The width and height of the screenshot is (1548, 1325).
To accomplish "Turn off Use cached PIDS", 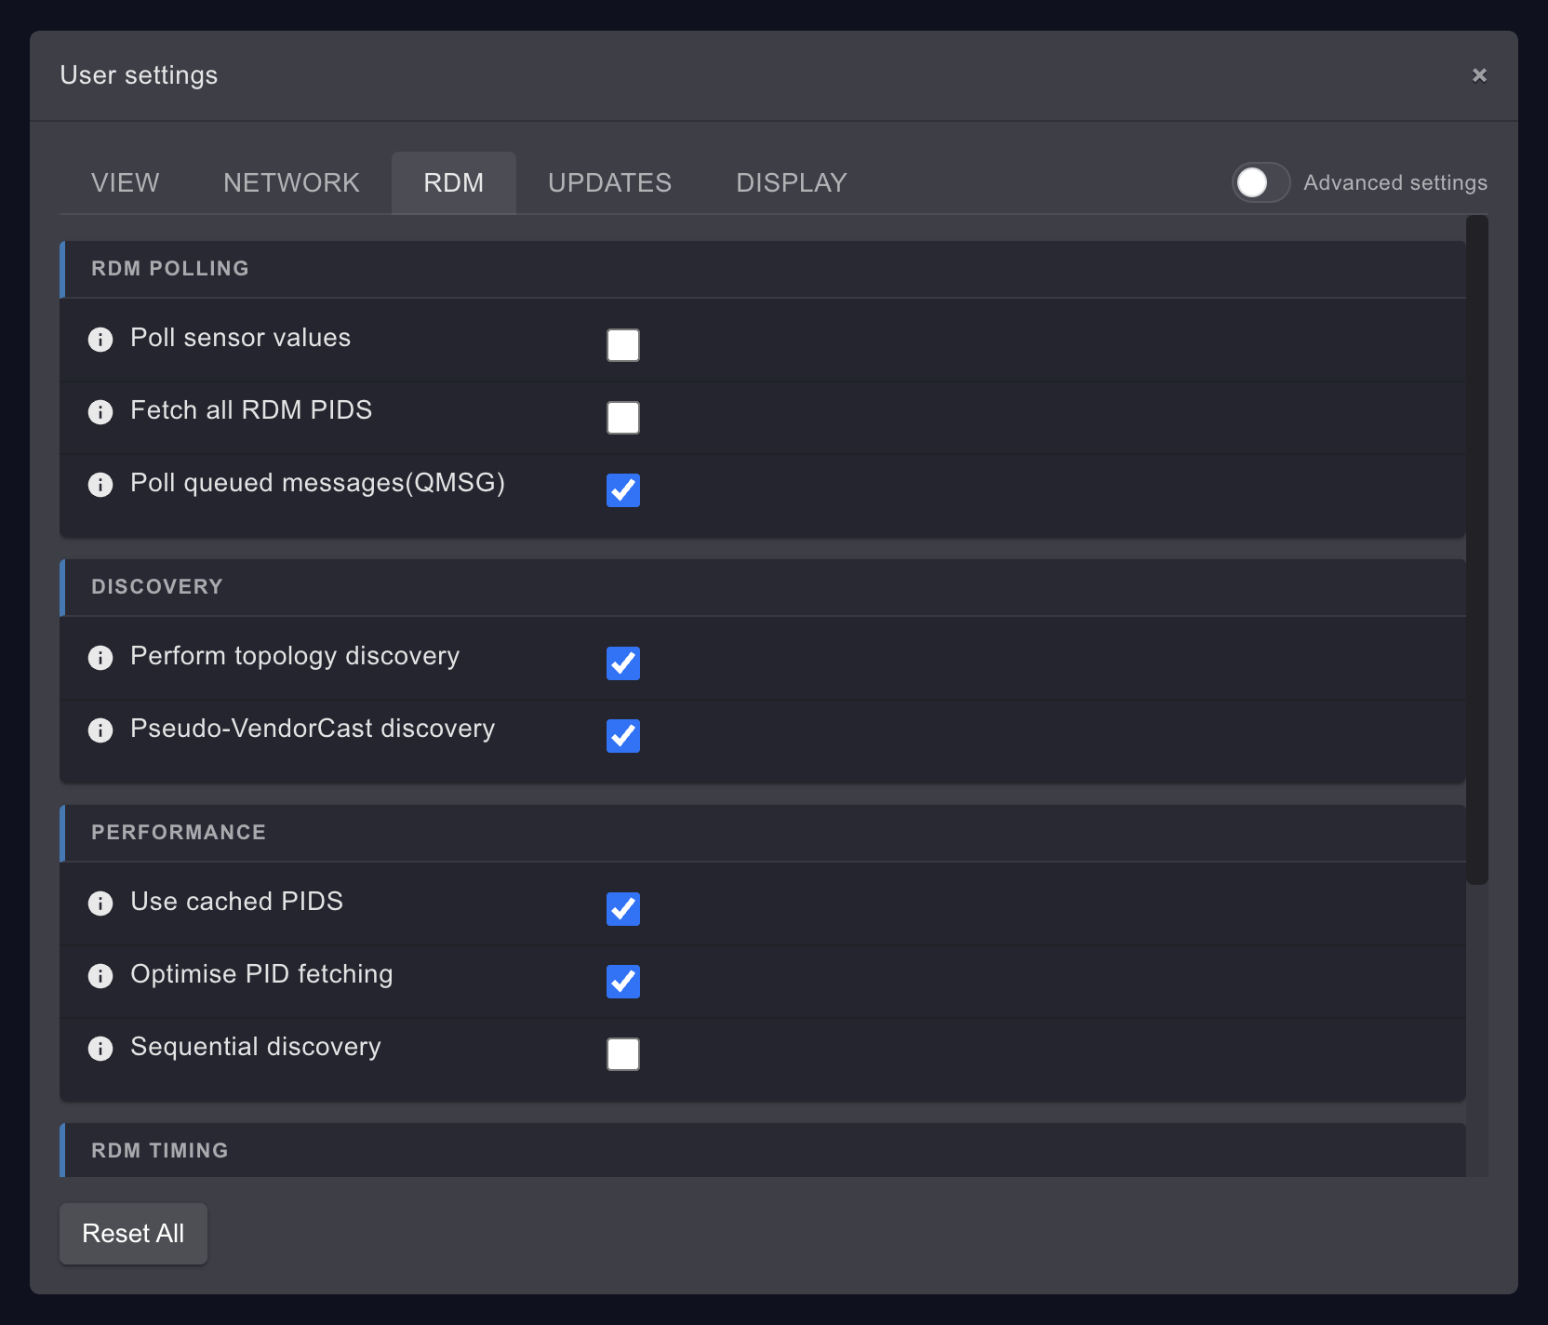I will pos(623,909).
